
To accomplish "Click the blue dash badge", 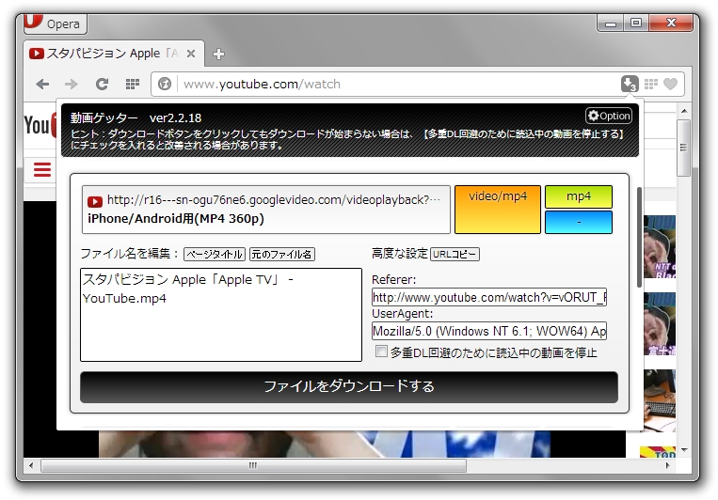I will pyautogui.click(x=579, y=223).
